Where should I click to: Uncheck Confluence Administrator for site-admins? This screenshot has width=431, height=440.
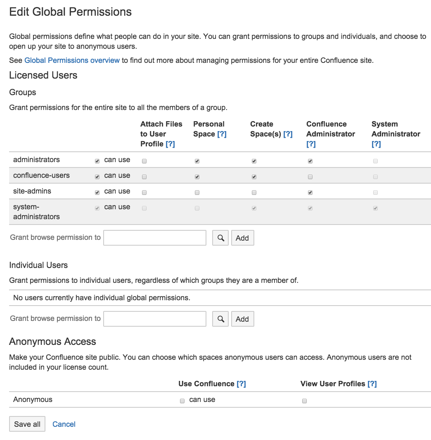pos(310,193)
